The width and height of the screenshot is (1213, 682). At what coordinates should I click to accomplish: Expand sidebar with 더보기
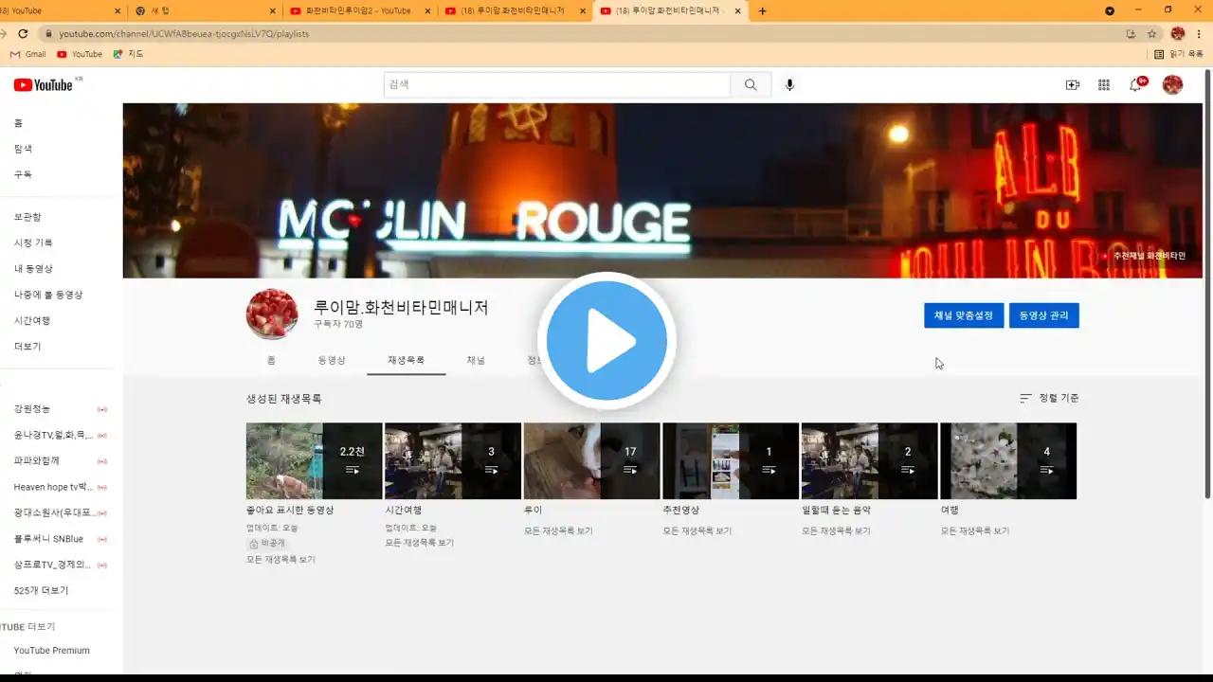coord(27,347)
